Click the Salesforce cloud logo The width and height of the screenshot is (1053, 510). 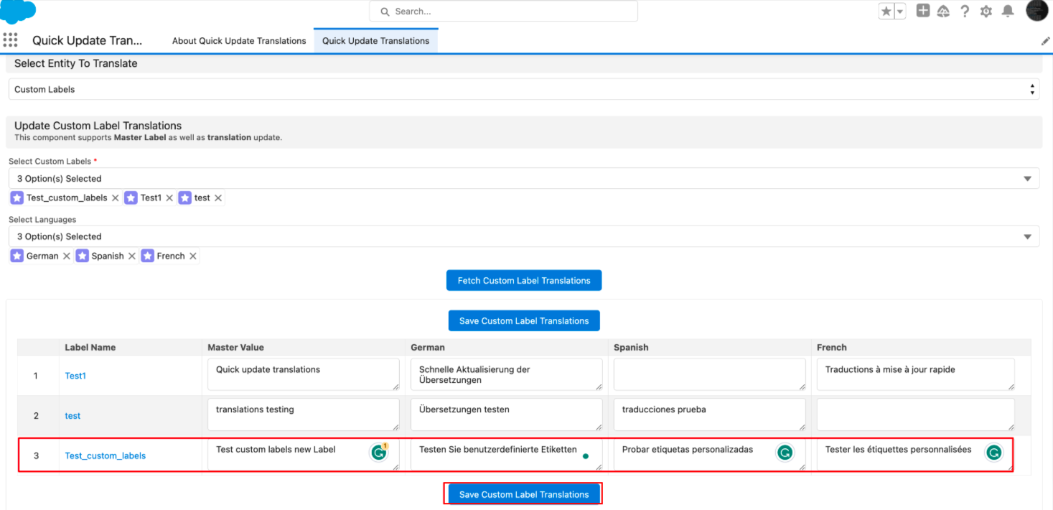(x=19, y=11)
